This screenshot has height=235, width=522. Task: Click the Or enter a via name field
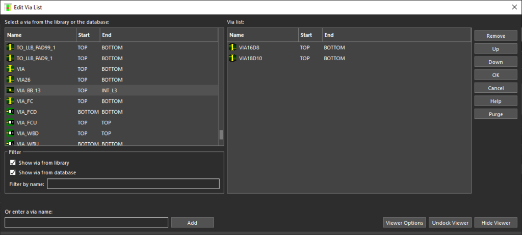point(86,223)
